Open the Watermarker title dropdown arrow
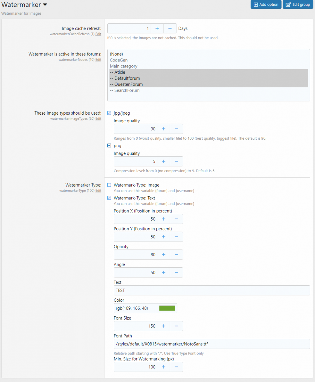This screenshot has width=315, height=382. point(45,5)
